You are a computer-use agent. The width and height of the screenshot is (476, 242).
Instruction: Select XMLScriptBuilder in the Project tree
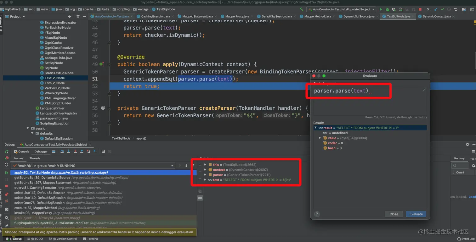(x=58, y=103)
